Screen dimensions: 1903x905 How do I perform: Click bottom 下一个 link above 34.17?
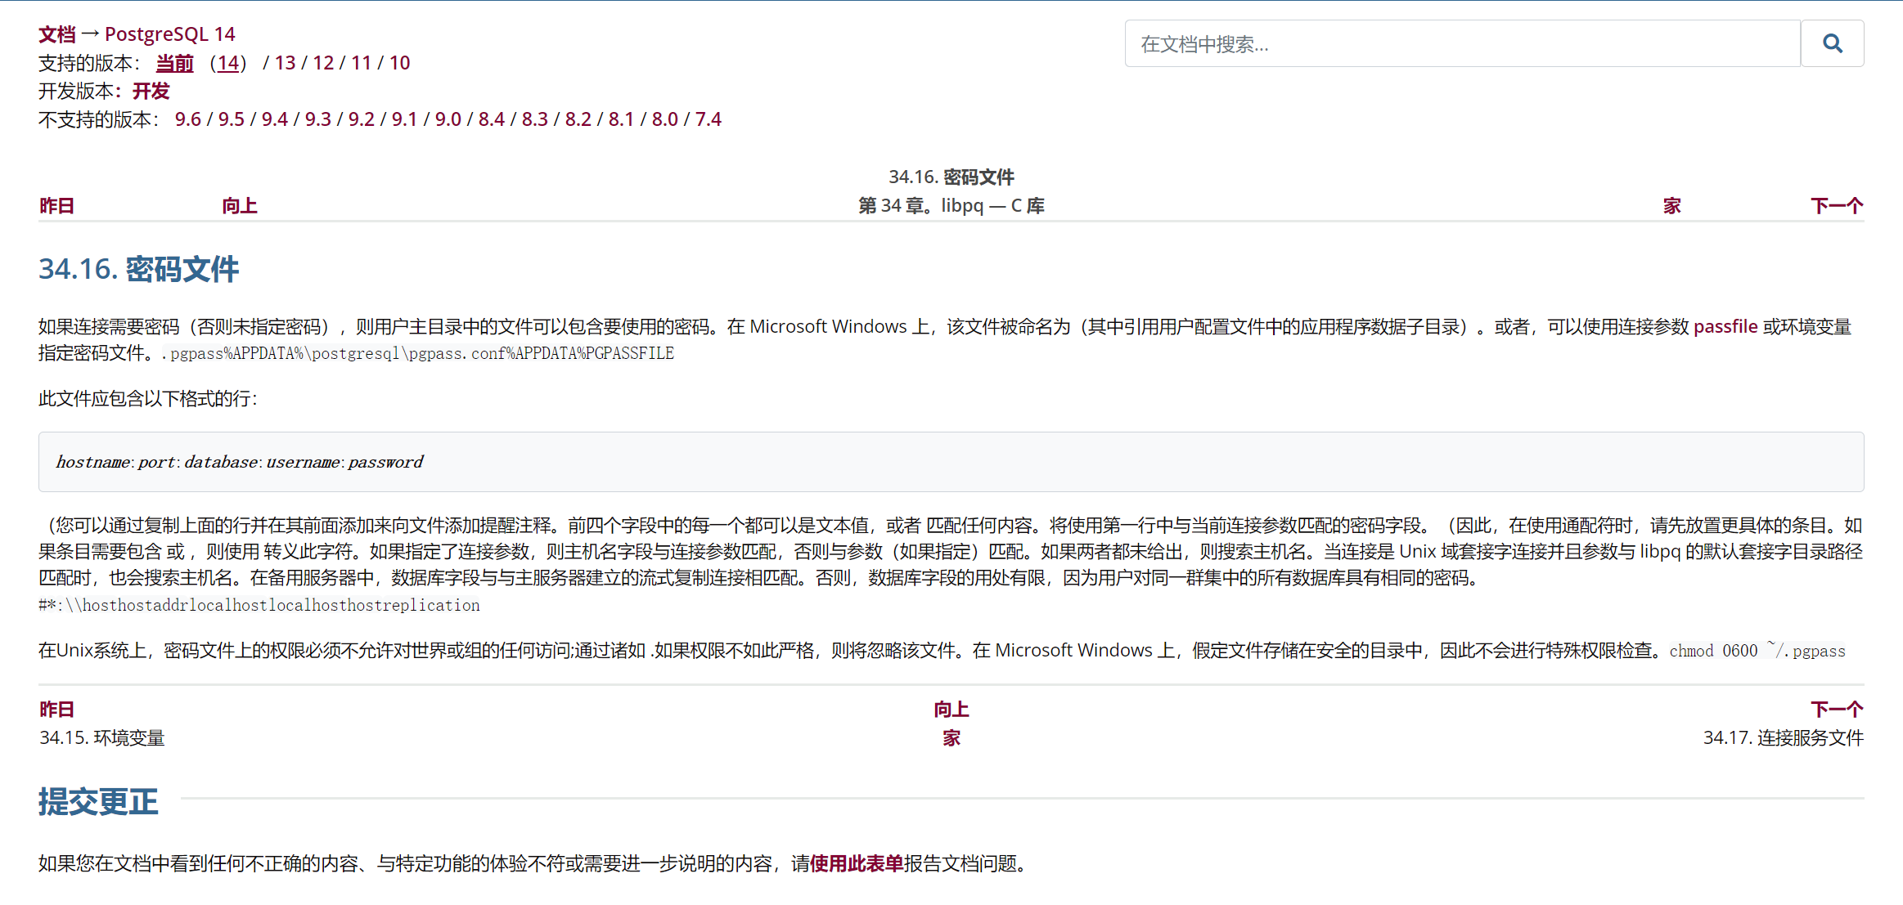tap(1836, 709)
